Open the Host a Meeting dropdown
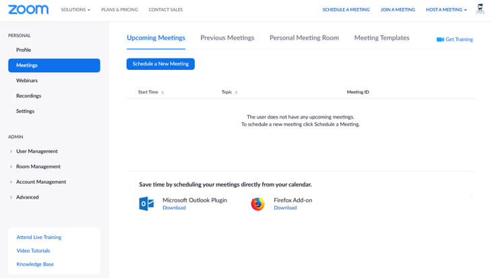The width and height of the screenshot is (492, 278). 446,9
